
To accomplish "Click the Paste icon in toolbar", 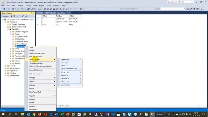I will [66, 9].
